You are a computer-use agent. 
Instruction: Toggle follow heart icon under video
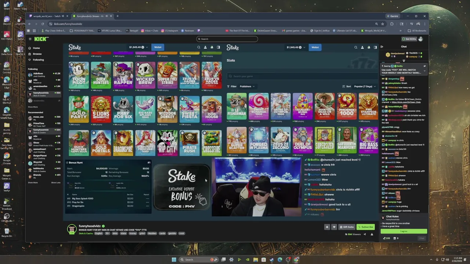pos(334,227)
